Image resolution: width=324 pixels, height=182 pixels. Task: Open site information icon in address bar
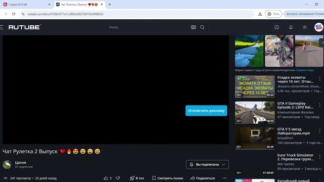pyautogui.click(x=23, y=14)
